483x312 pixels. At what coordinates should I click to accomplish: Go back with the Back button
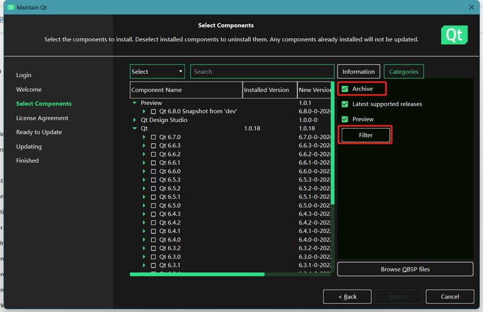347,296
